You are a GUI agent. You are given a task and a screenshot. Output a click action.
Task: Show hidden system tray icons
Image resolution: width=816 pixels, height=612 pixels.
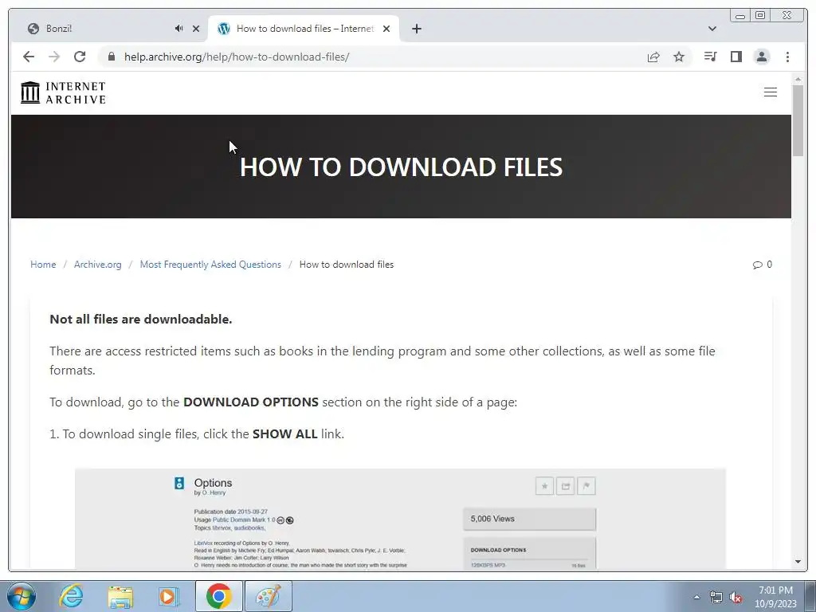696,597
